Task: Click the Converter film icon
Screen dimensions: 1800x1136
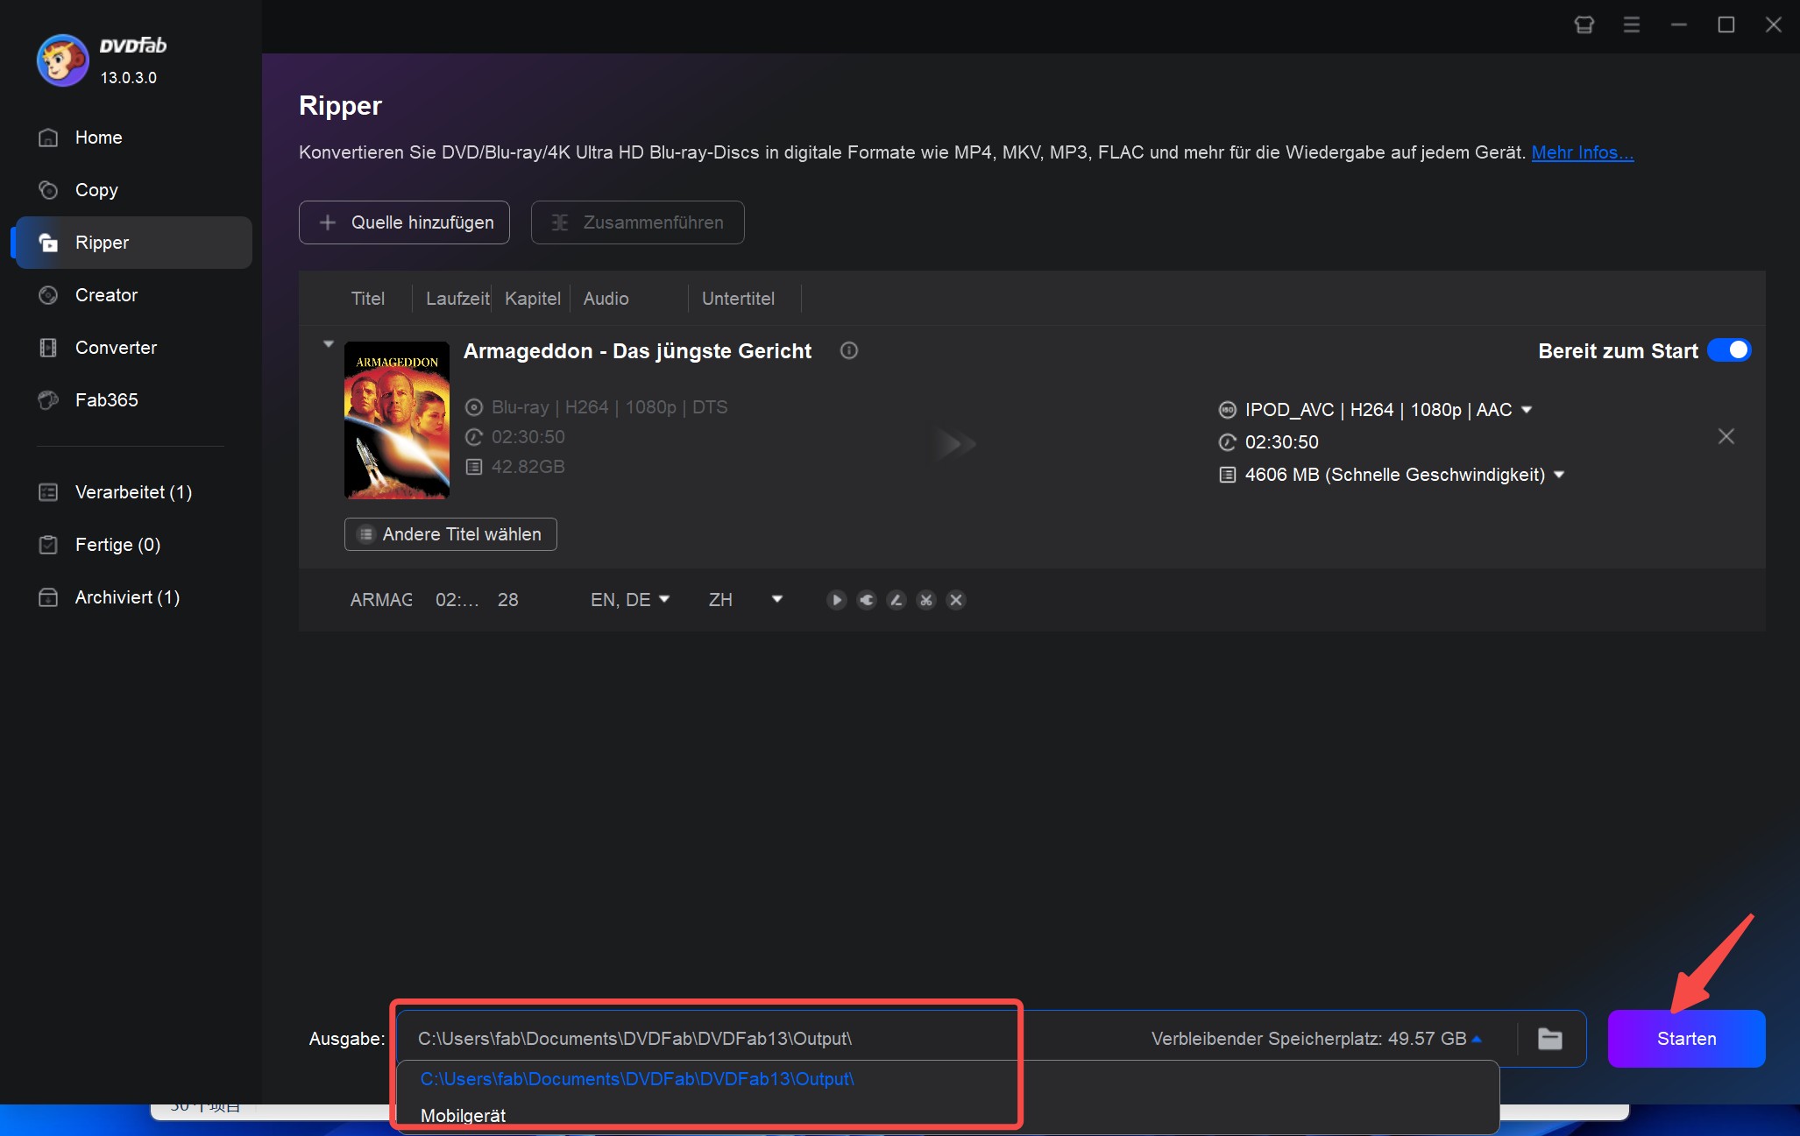Action: click(48, 348)
